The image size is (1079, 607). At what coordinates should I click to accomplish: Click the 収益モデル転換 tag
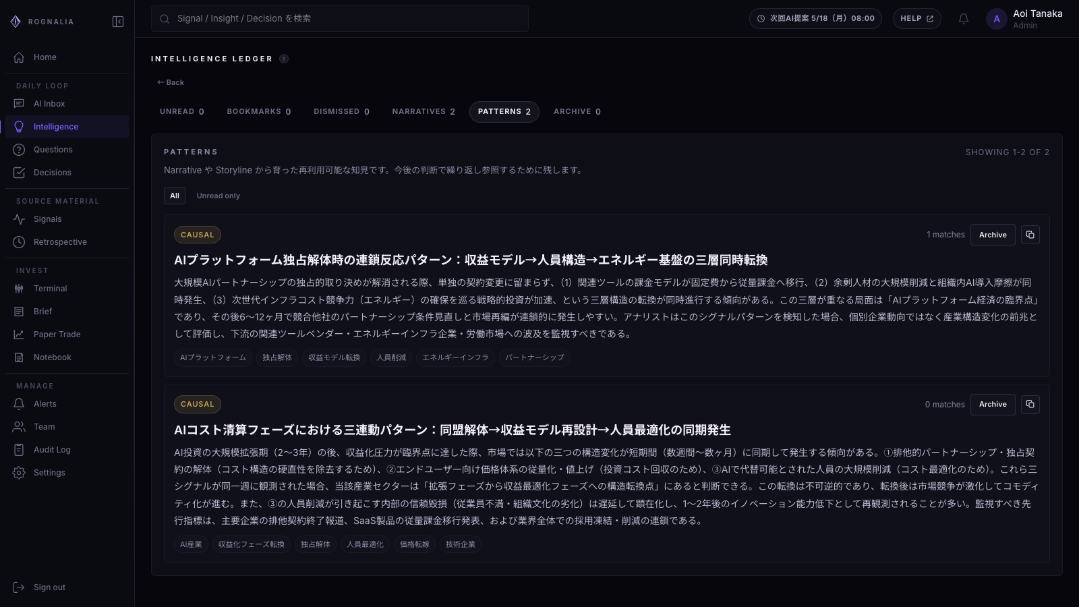coord(334,357)
